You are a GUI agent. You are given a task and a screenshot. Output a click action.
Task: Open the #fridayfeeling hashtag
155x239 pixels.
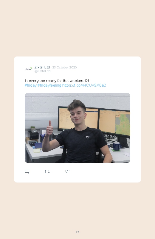point(49,85)
